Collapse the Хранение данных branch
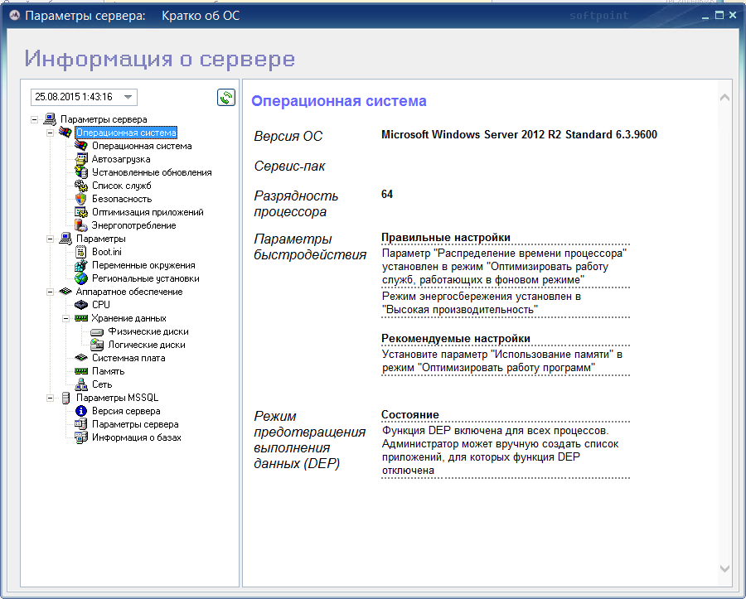The width and height of the screenshot is (746, 599). pos(65,318)
